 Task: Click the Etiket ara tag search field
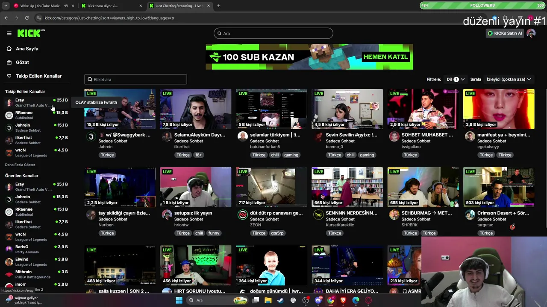point(135,79)
